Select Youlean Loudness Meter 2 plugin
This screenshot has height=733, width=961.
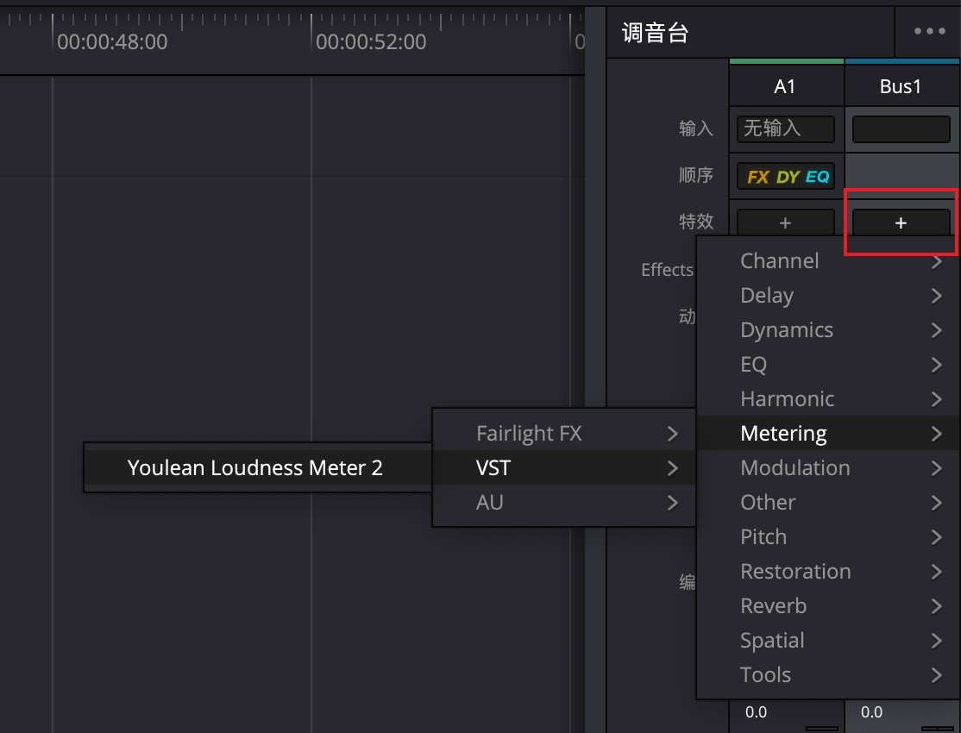255,468
